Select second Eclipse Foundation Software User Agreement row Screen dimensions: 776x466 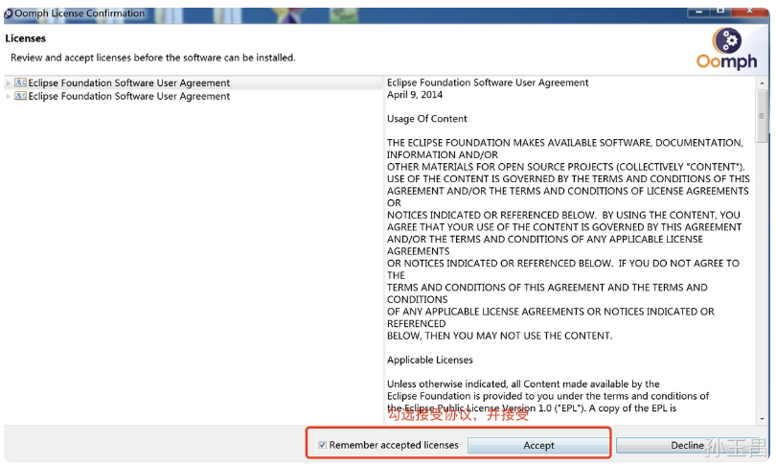click(193, 96)
